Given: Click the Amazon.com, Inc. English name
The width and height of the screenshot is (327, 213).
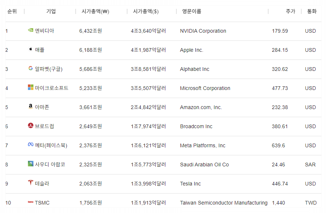Looking at the screenshot, I should tap(201, 107).
